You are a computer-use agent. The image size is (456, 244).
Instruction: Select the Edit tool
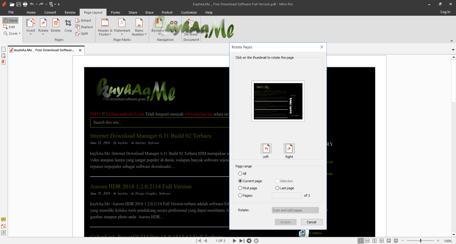click(9, 27)
